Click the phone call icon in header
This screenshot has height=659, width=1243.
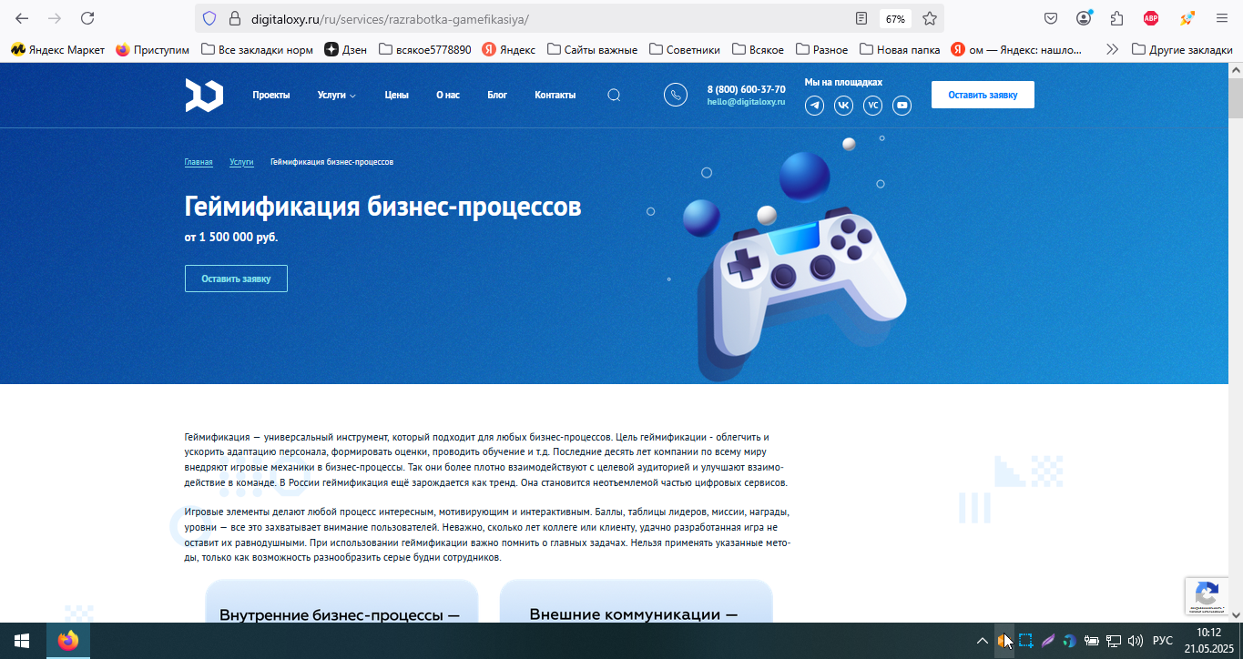tap(676, 95)
